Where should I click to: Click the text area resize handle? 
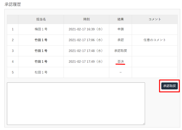(x=144, y=123)
